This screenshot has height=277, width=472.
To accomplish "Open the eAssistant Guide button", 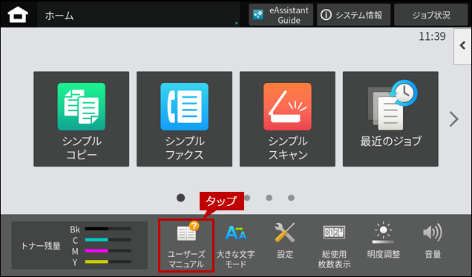I will coord(281,15).
